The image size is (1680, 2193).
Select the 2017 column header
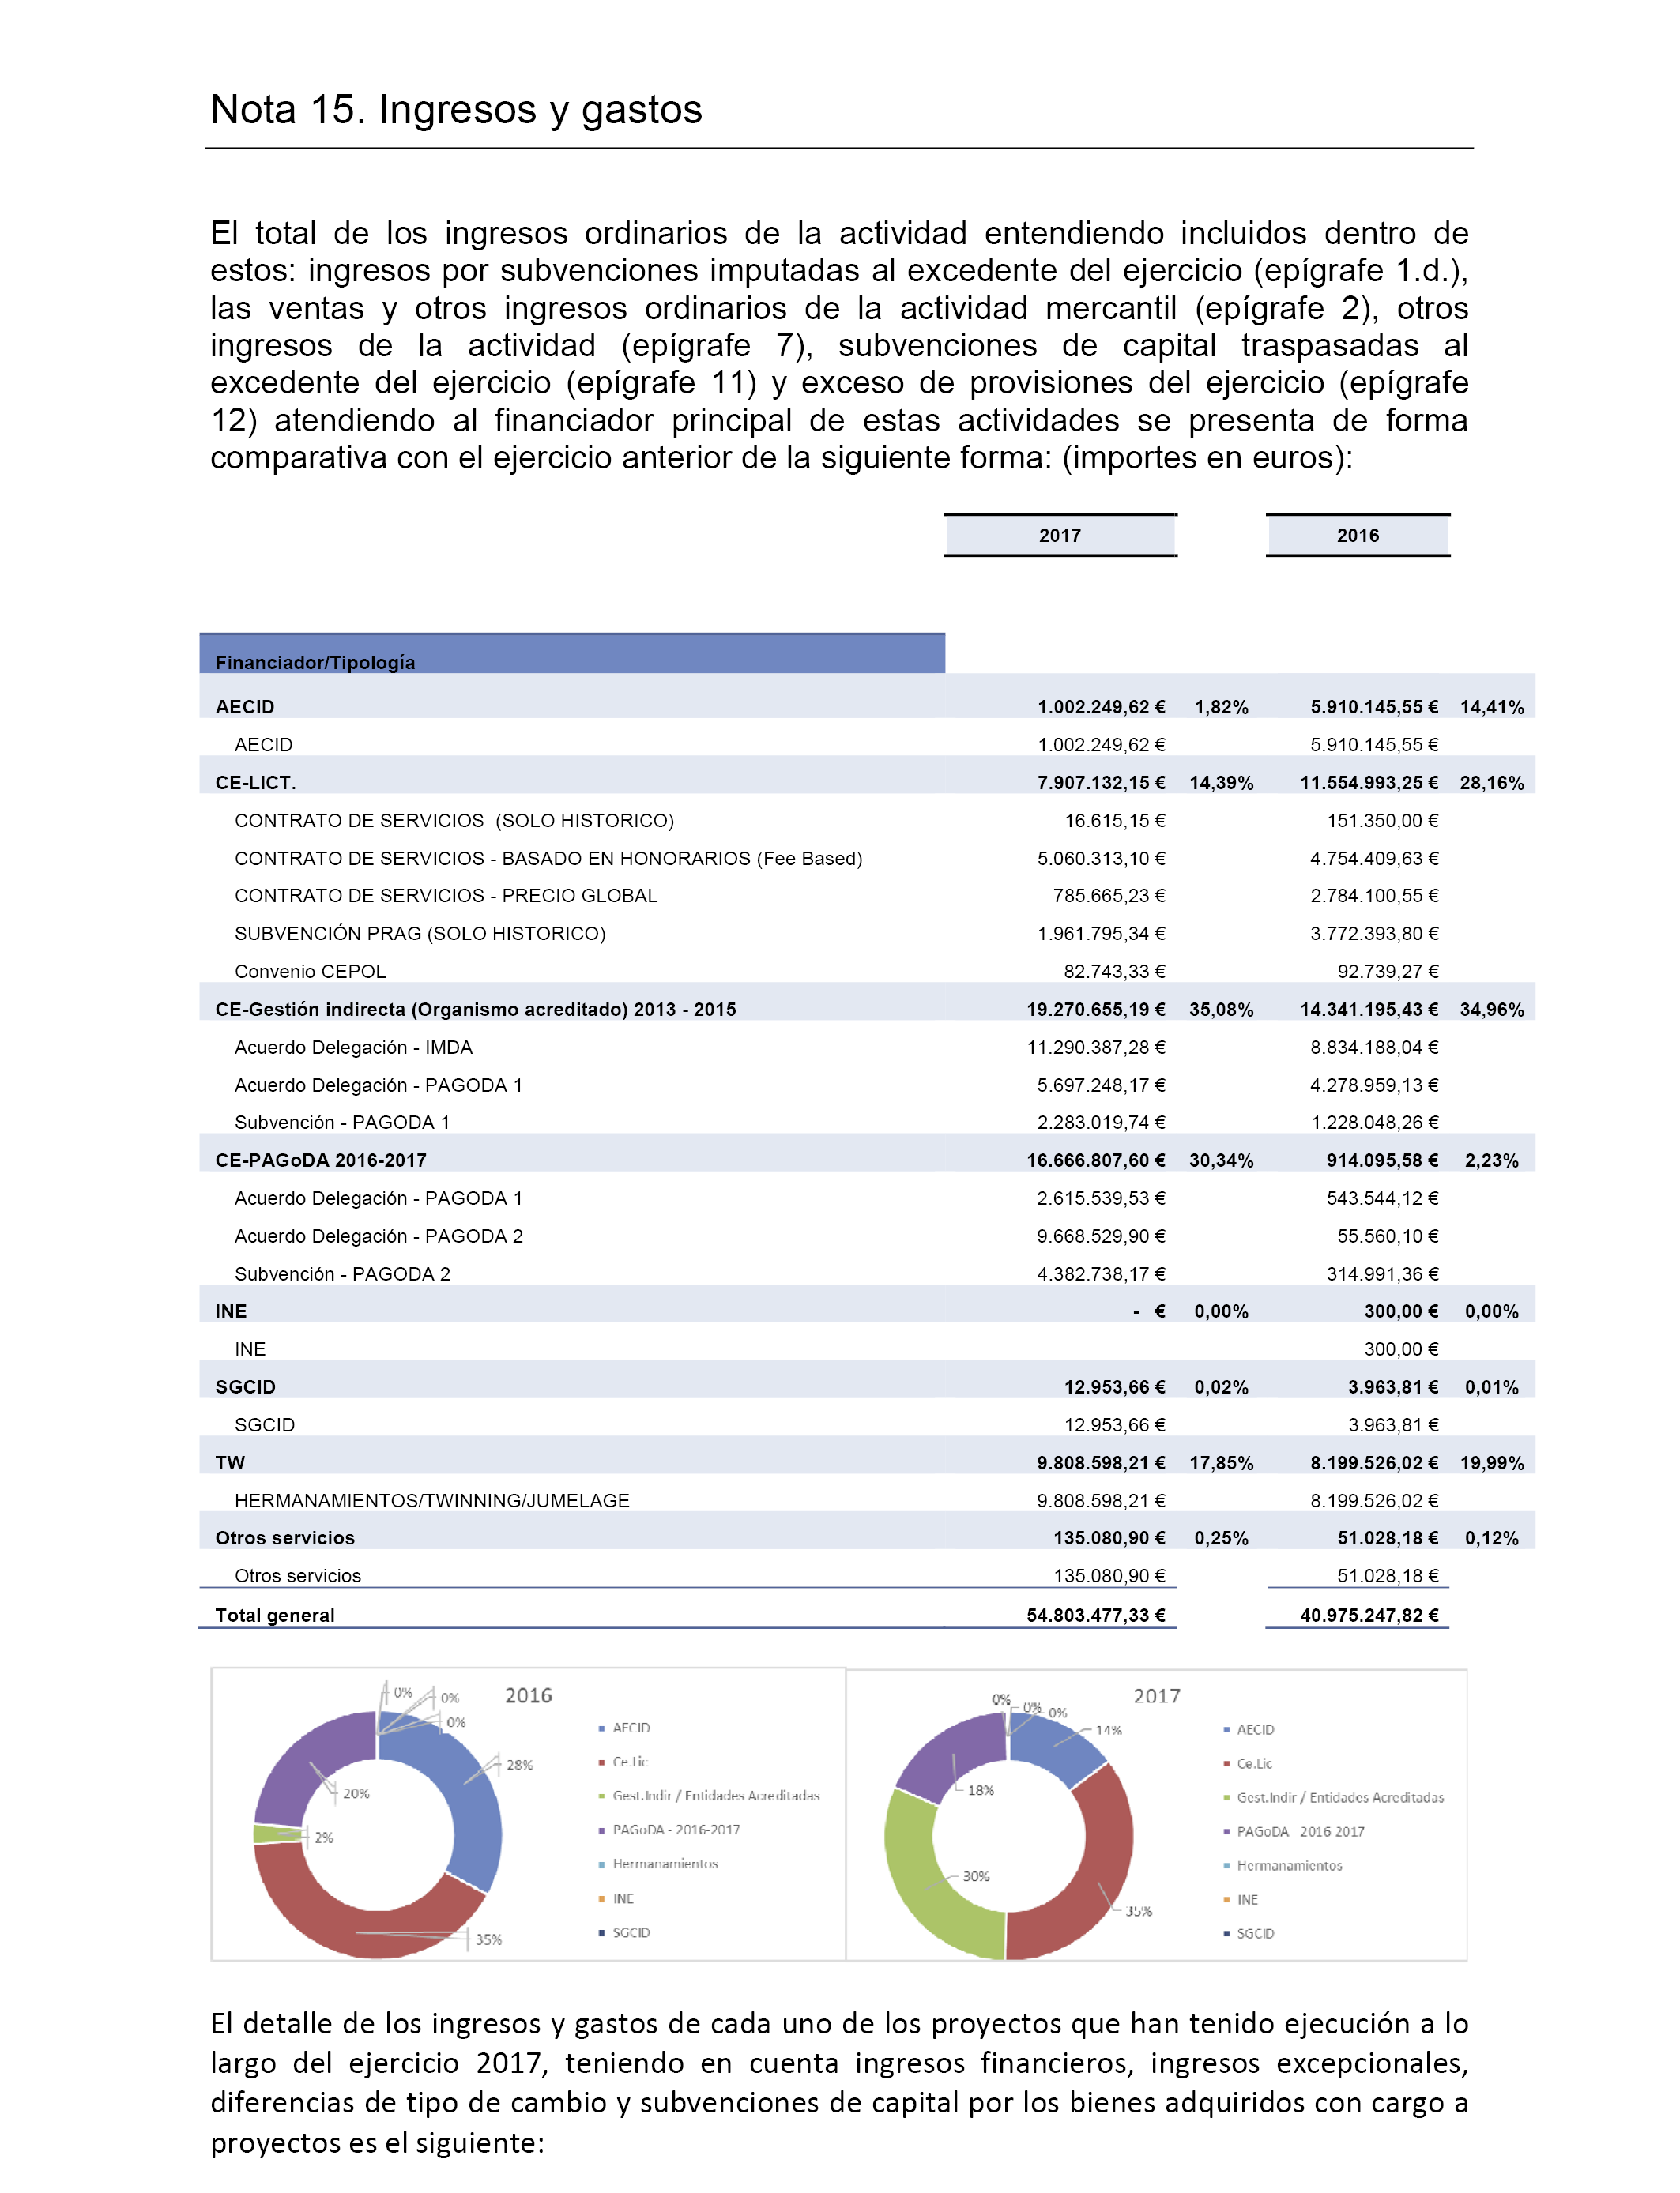(1060, 536)
